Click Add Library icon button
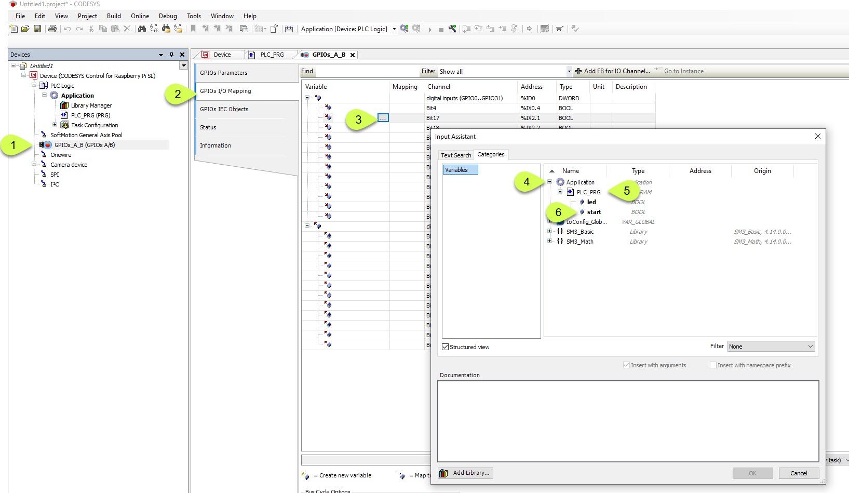 click(465, 473)
